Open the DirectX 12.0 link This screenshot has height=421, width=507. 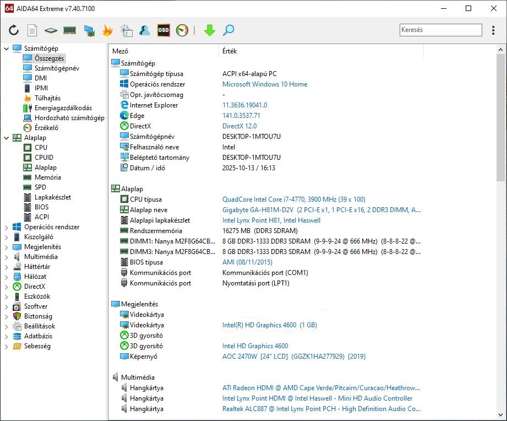239,126
